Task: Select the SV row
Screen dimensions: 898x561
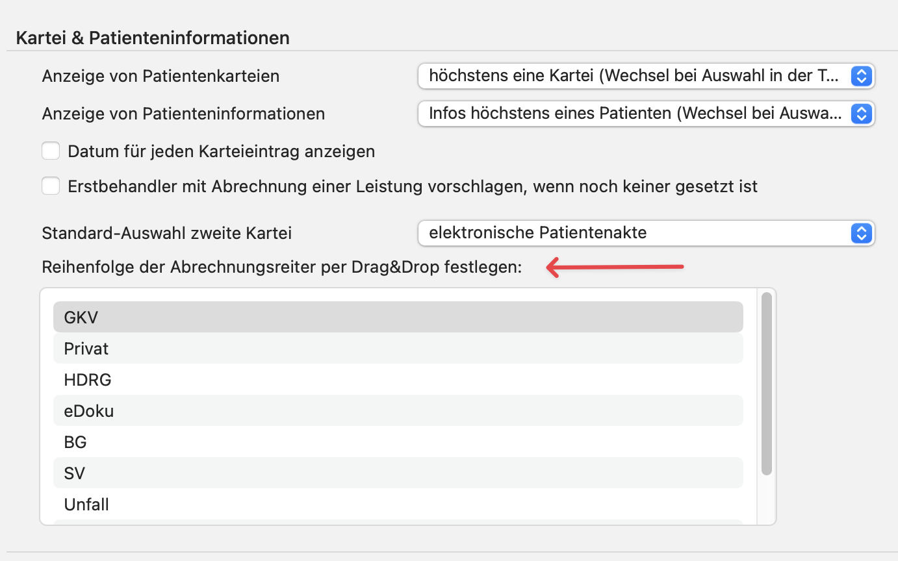Action: tap(398, 473)
